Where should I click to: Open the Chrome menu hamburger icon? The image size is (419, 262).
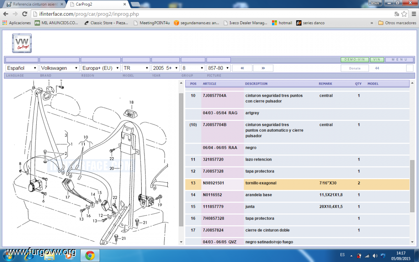(413, 14)
